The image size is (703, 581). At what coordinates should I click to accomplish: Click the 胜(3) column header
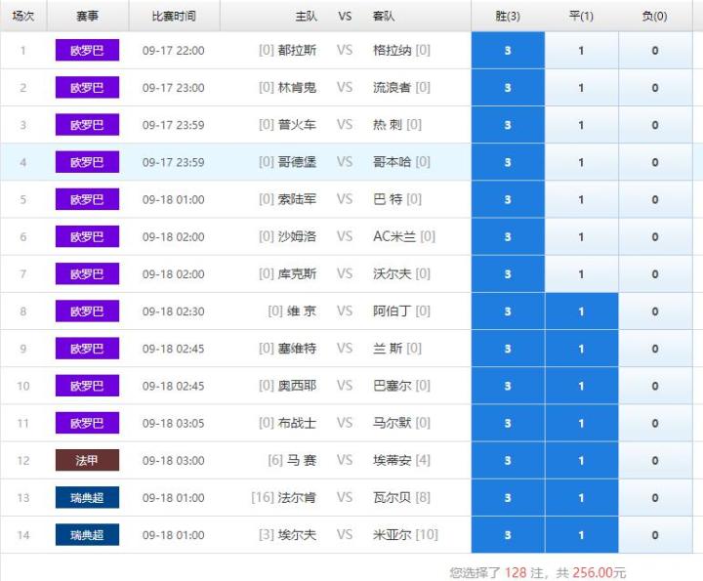(507, 17)
